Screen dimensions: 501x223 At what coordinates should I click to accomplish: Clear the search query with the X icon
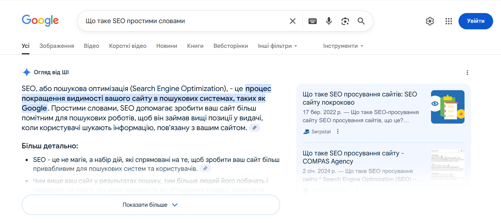coord(293,21)
